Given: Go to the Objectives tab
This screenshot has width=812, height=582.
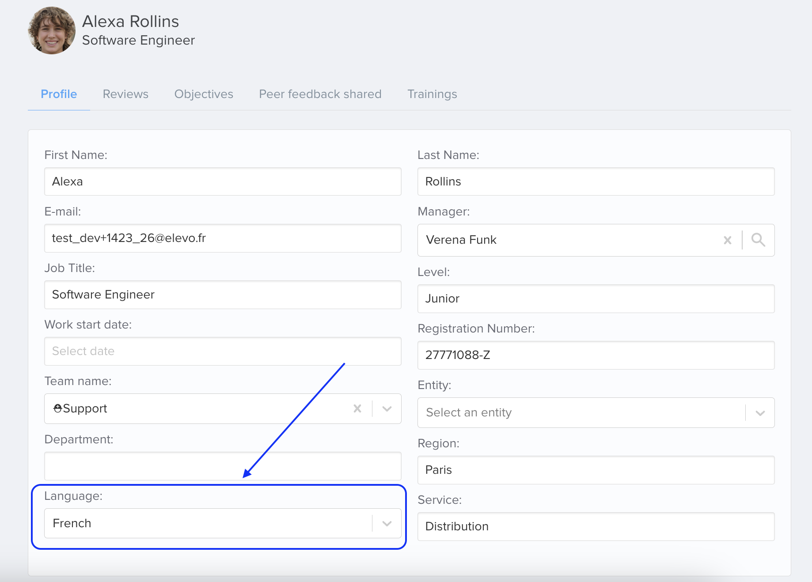Looking at the screenshot, I should (204, 94).
